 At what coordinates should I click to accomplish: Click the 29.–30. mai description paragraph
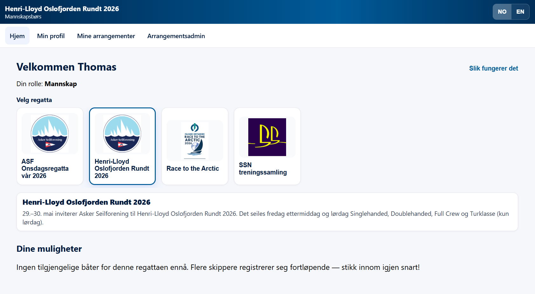266,218
